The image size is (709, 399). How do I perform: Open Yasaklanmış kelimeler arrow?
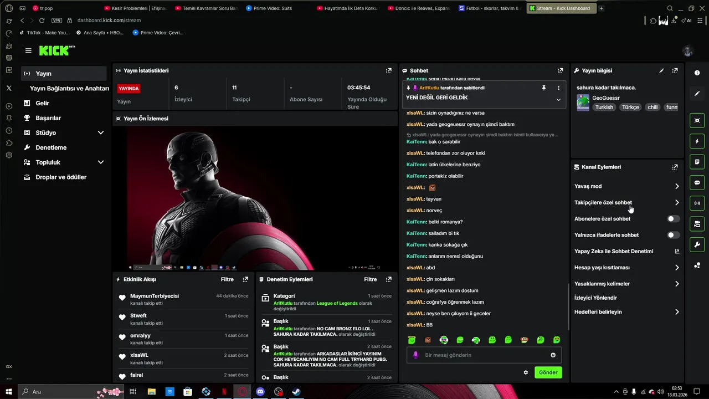pyautogui.click(x=677, y=284)
